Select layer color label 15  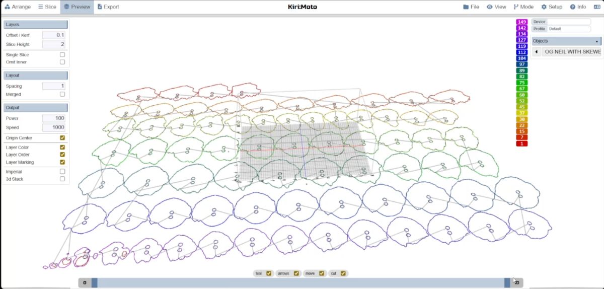coord(522,131)
